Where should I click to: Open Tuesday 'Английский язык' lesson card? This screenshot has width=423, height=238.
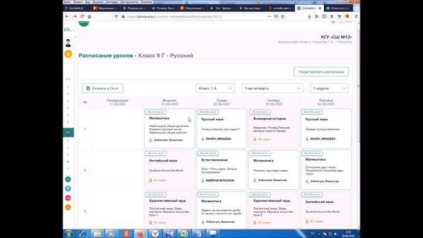pyautogui.click(x=169, y=170)
